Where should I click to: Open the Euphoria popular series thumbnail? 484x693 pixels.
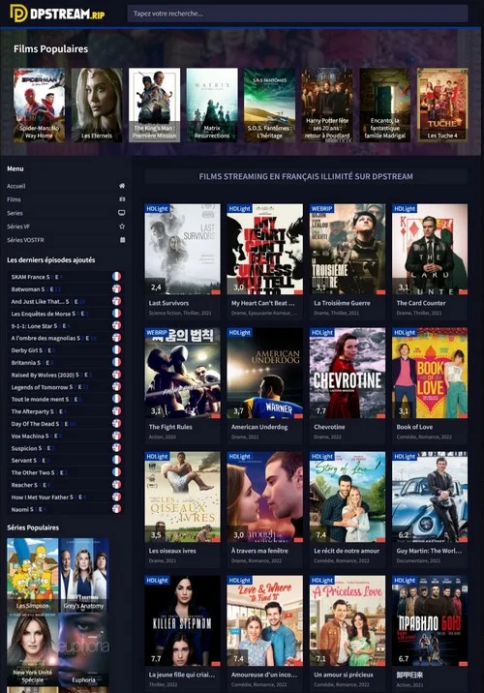83,649
